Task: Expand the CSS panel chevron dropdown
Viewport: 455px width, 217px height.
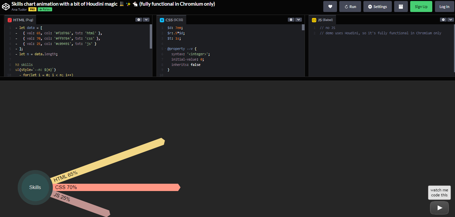Action: click(x=299, y=19)
